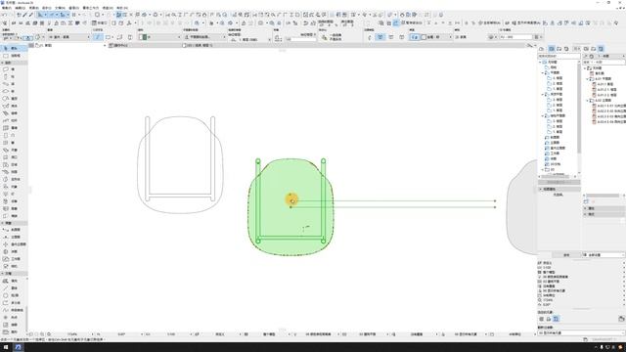This screenshot has width=626, height=352.
Task: Pick the Spline tool in the Document group
Action: click(x=14, y=310)
